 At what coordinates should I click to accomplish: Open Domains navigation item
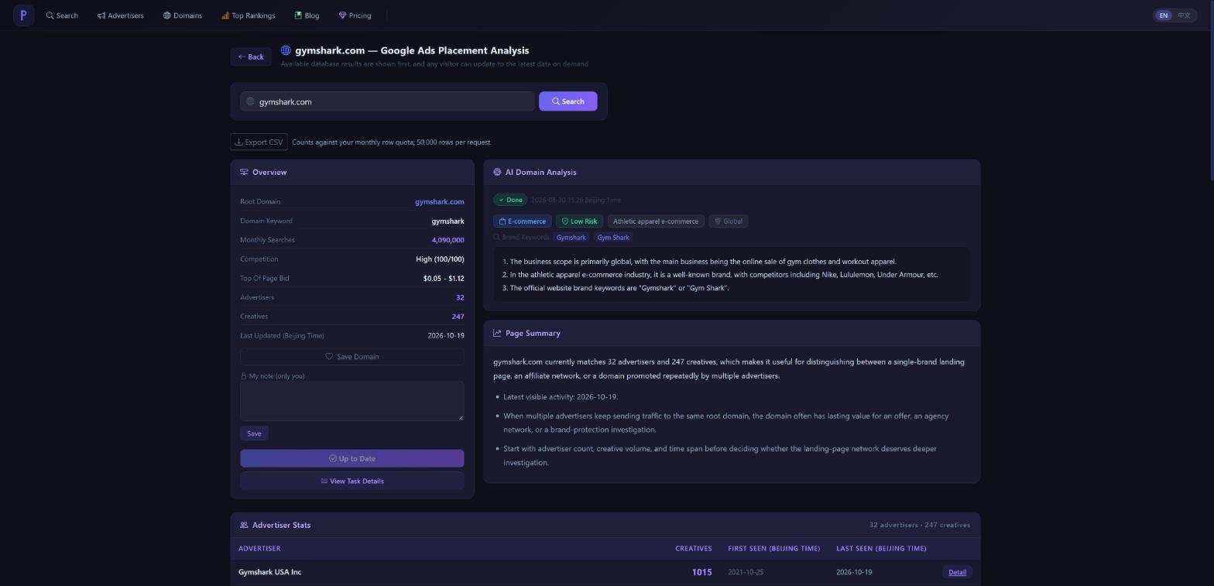[183, 15]
